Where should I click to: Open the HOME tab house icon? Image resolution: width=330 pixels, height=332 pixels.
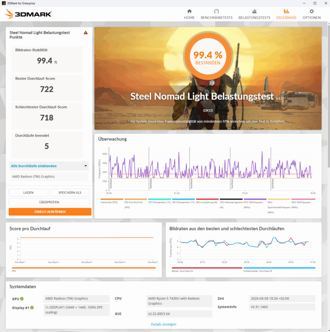(190, 11)
